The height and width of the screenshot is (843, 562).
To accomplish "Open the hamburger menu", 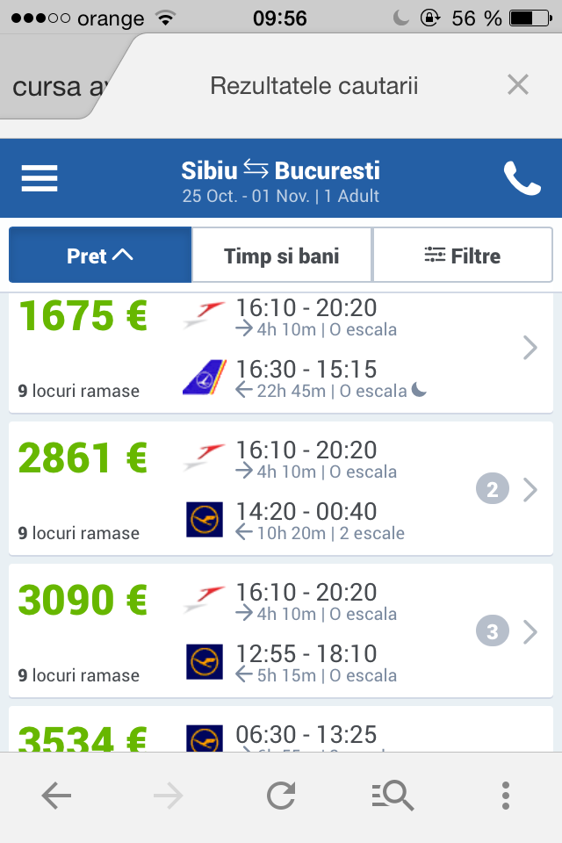I will (x=40, y=178).
